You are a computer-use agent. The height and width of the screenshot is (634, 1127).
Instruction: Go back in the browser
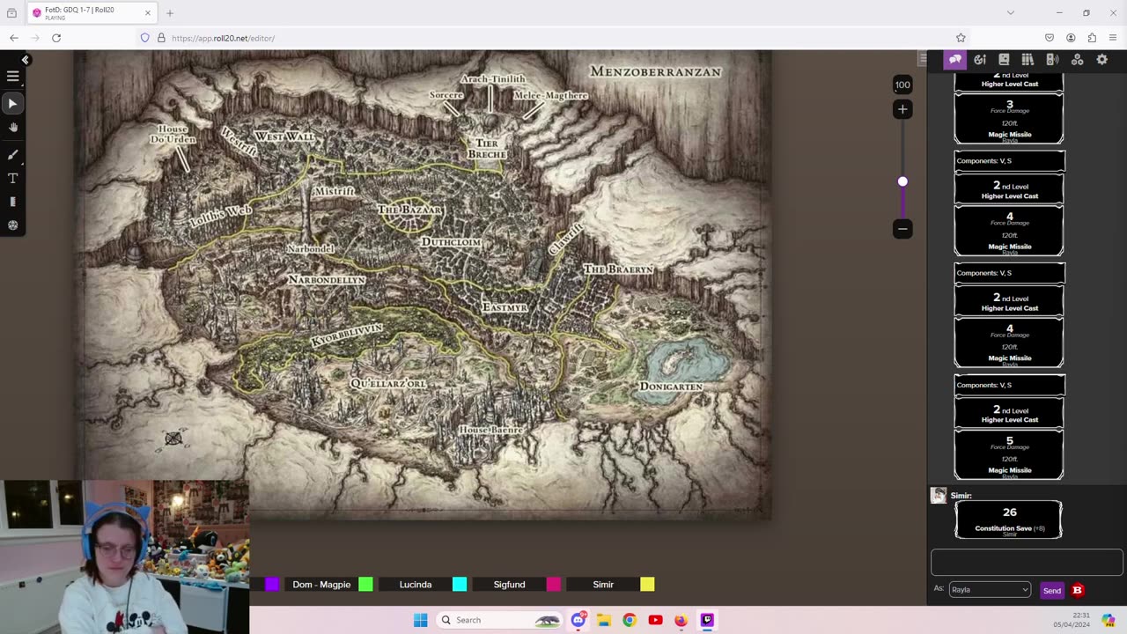tap(14, 38)
